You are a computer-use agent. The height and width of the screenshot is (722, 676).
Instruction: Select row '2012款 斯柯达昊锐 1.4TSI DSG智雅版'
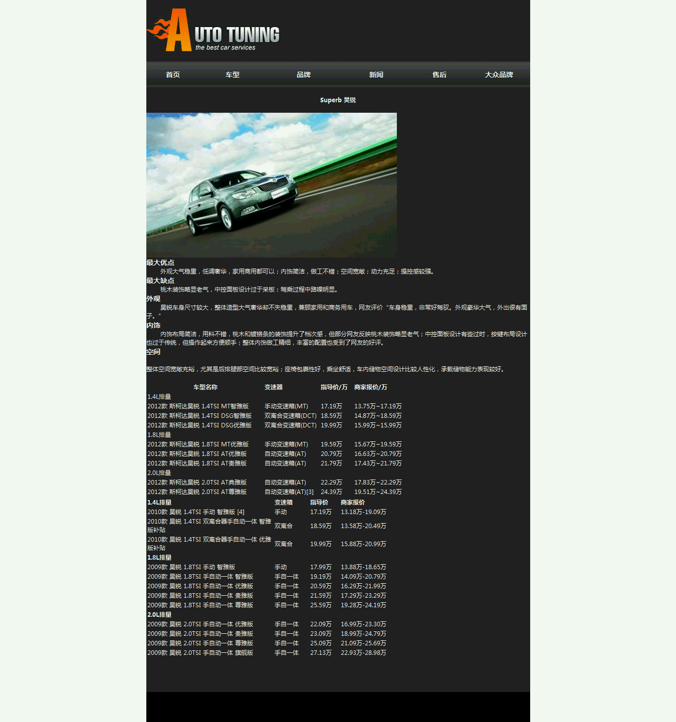point(275,416)
